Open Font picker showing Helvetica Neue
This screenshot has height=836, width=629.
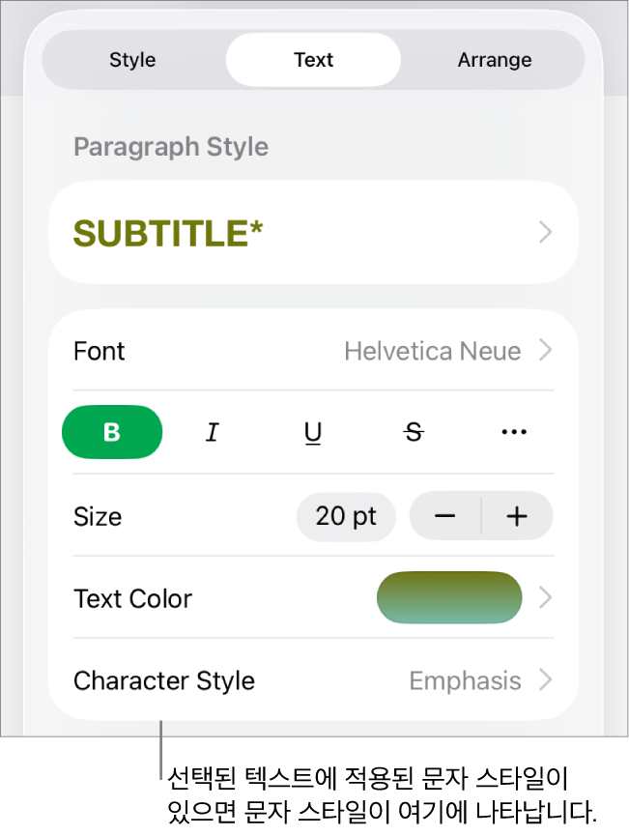pos(432,351)
